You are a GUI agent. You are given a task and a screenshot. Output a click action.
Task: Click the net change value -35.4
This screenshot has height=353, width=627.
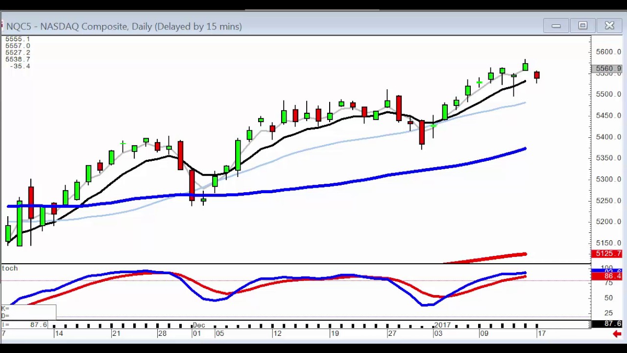pyautogui.click(x=20, y=66)
